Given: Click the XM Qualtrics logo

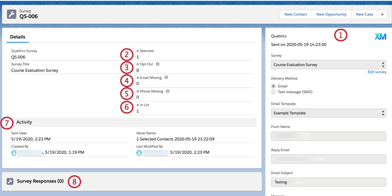Looking at the screenshot, I should coord(380,37).
